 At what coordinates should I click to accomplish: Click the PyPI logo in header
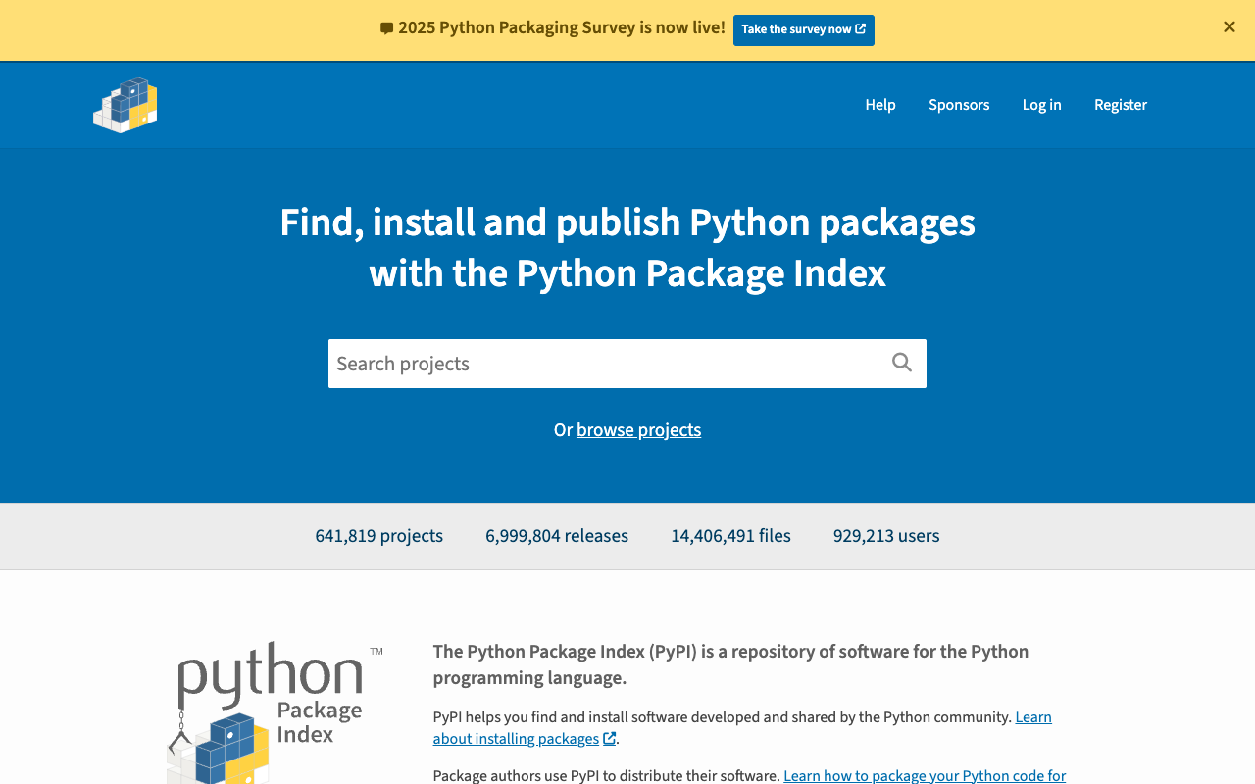pyautogui.click(x=125, y=105)
